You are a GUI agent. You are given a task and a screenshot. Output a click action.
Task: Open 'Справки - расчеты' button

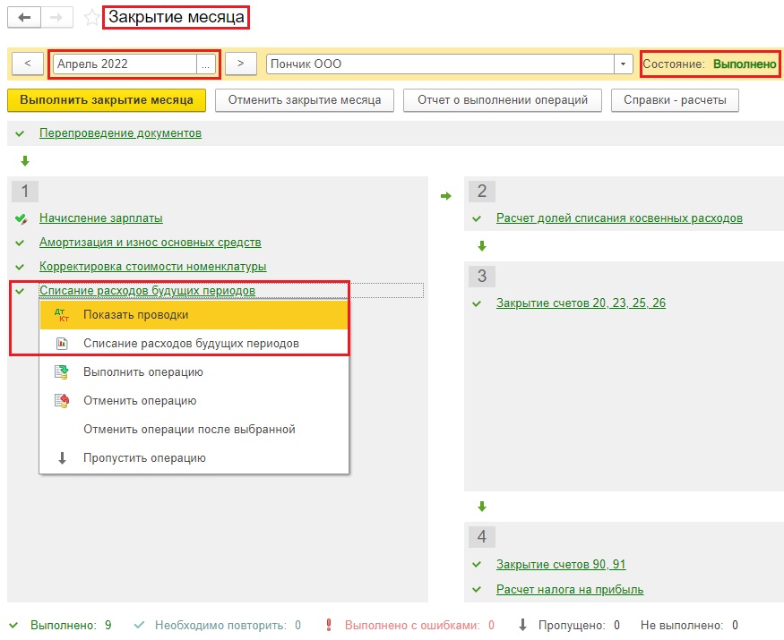[x=675, y=100]
